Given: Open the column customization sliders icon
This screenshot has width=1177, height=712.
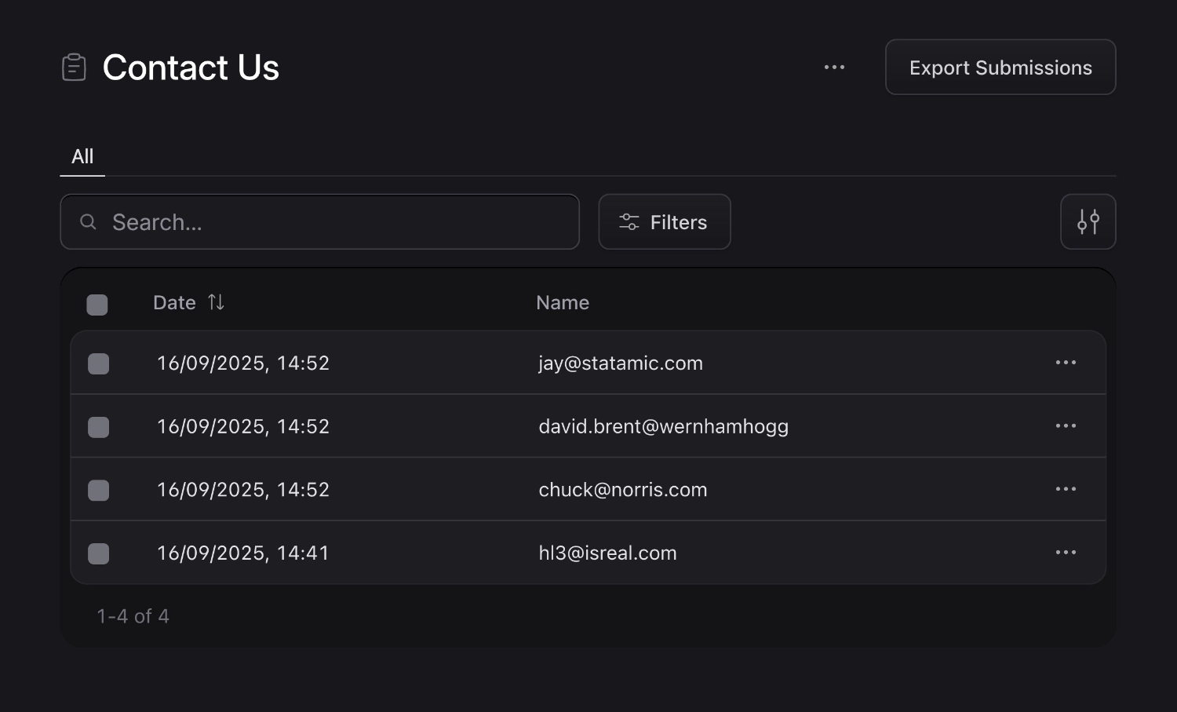Looking at the screenshot, I should tap(1088, 221).
